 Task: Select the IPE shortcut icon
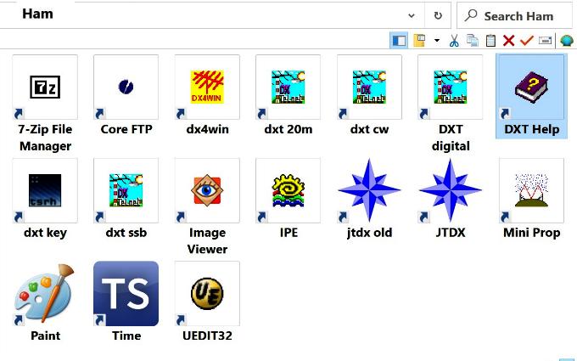tap(288, 190)
